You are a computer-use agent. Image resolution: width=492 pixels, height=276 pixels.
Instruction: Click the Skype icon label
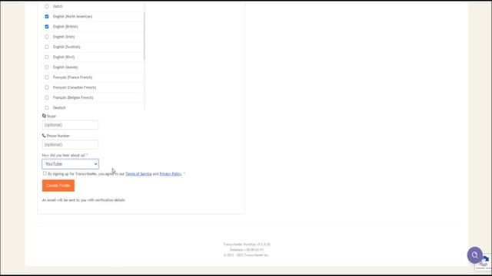pos(44,116)
